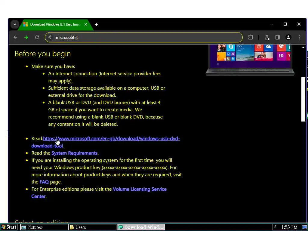Close the Download Windows 8.1 tab
The height and width of the screenshot is (231, 308).
[86, 24]
